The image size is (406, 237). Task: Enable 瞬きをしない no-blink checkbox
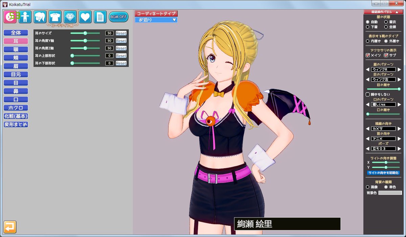pyautogui.click(x=368, y=95)
